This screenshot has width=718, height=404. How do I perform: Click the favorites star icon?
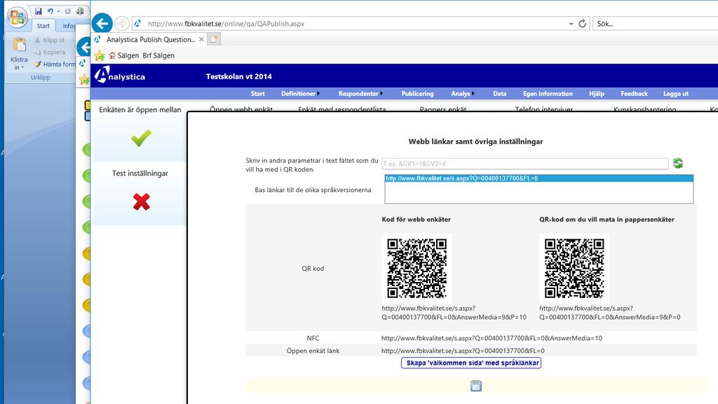tap(100, 56)
